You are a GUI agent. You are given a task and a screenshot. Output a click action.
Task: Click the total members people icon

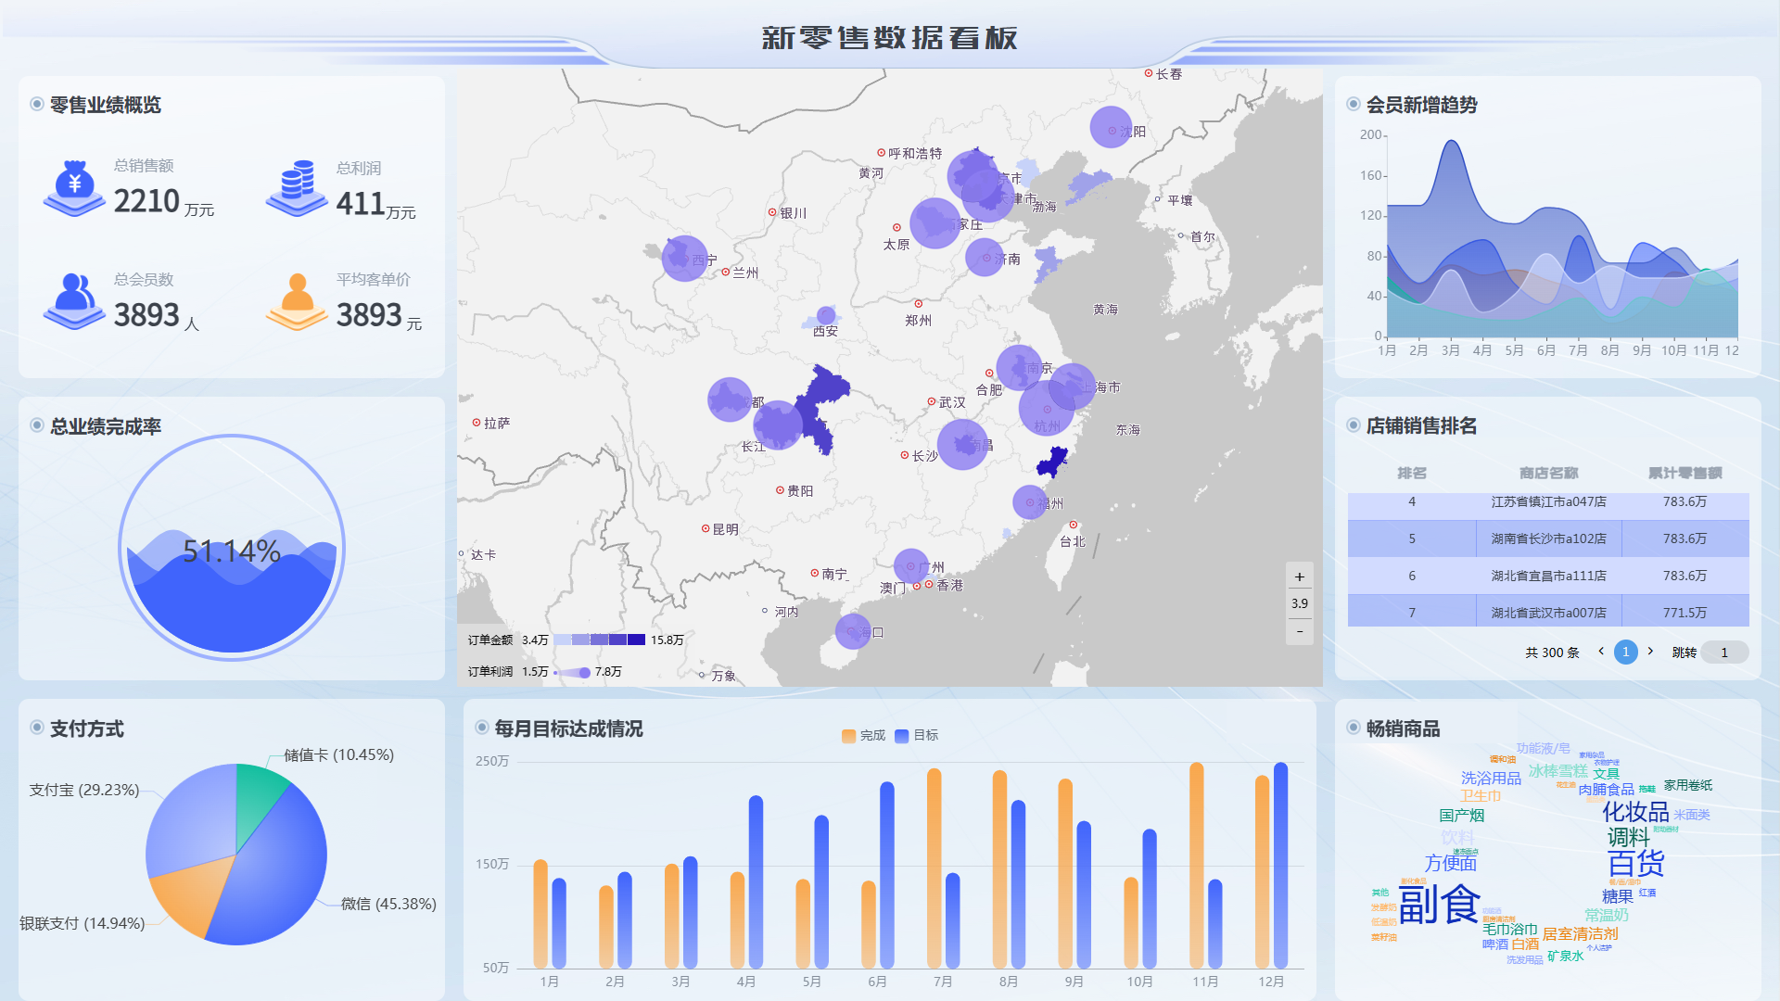click(74, 301)
